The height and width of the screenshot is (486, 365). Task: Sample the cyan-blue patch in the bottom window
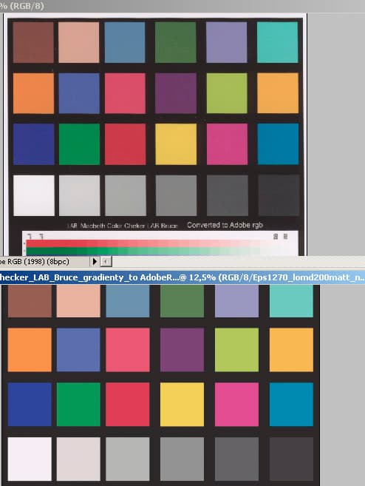291,404
